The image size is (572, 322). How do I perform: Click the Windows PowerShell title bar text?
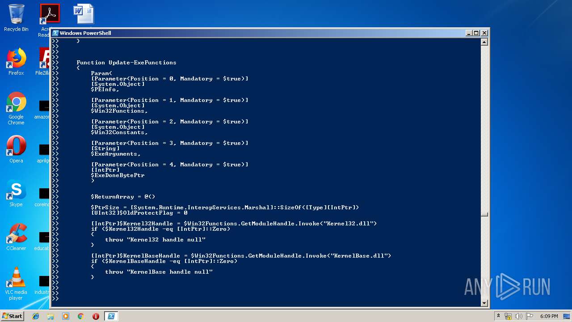[85, 33]
